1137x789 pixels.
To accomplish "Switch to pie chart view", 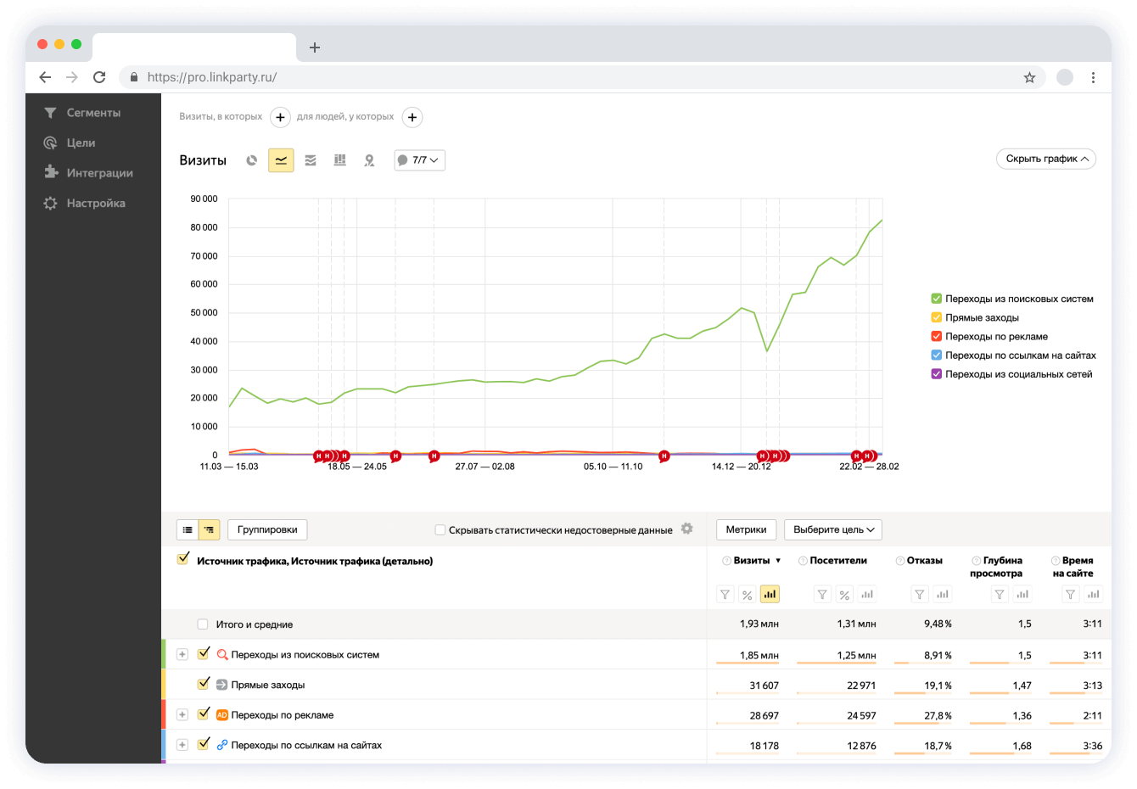I will (251, 160).
